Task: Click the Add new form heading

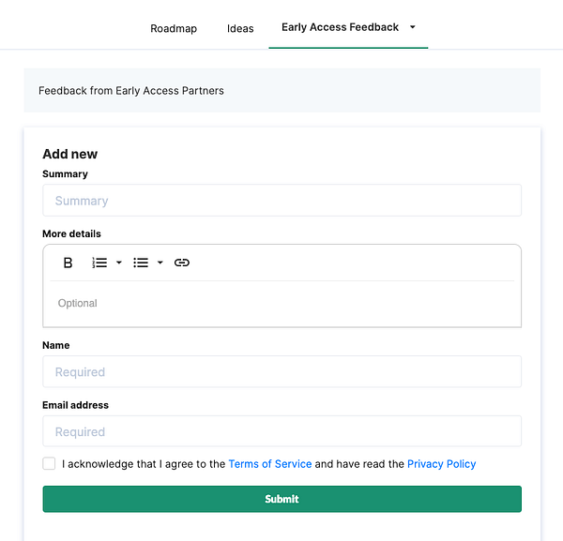Action: 70,154
